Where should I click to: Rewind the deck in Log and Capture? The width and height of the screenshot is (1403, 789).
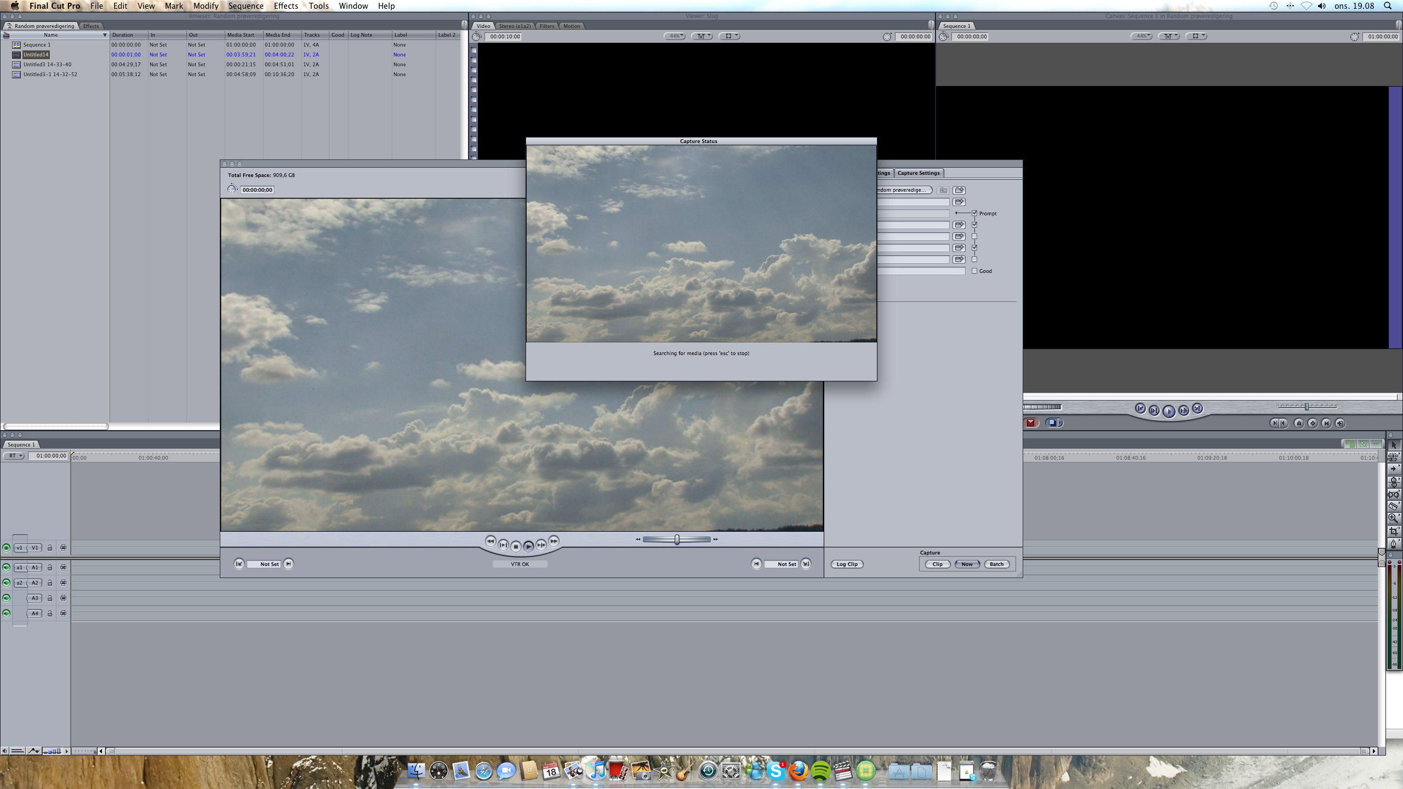pyautogui.click(x=491, y=541)
